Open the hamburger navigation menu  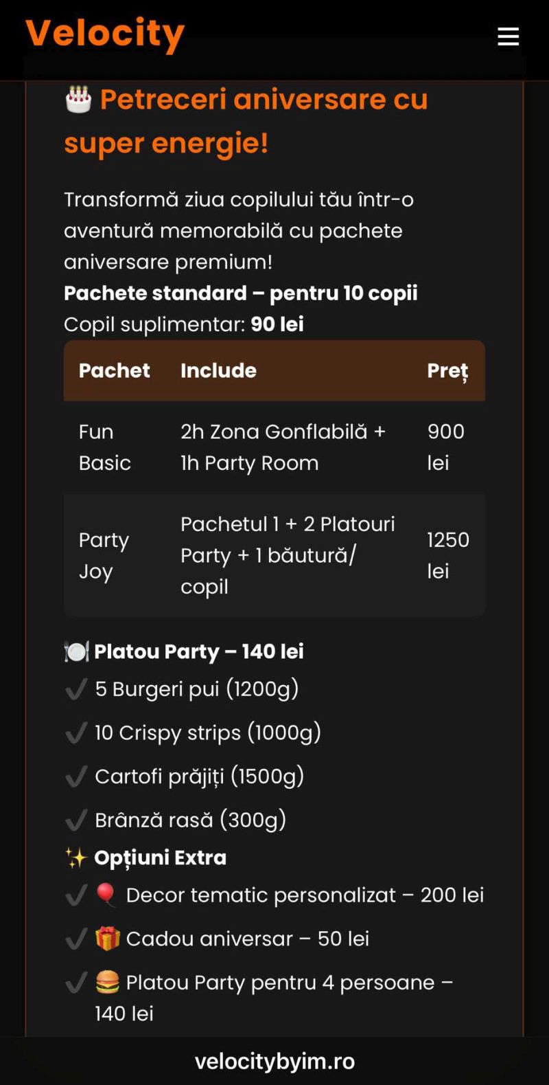click(x=508, y=36)
